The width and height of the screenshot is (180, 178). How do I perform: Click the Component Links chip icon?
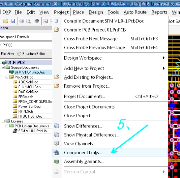[x=57, y=152]
